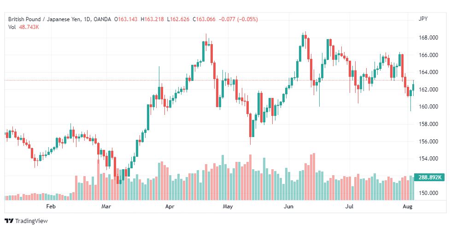Select the 160.000 price axis label
Screen dimensions: 451x229
click(428, 107)
